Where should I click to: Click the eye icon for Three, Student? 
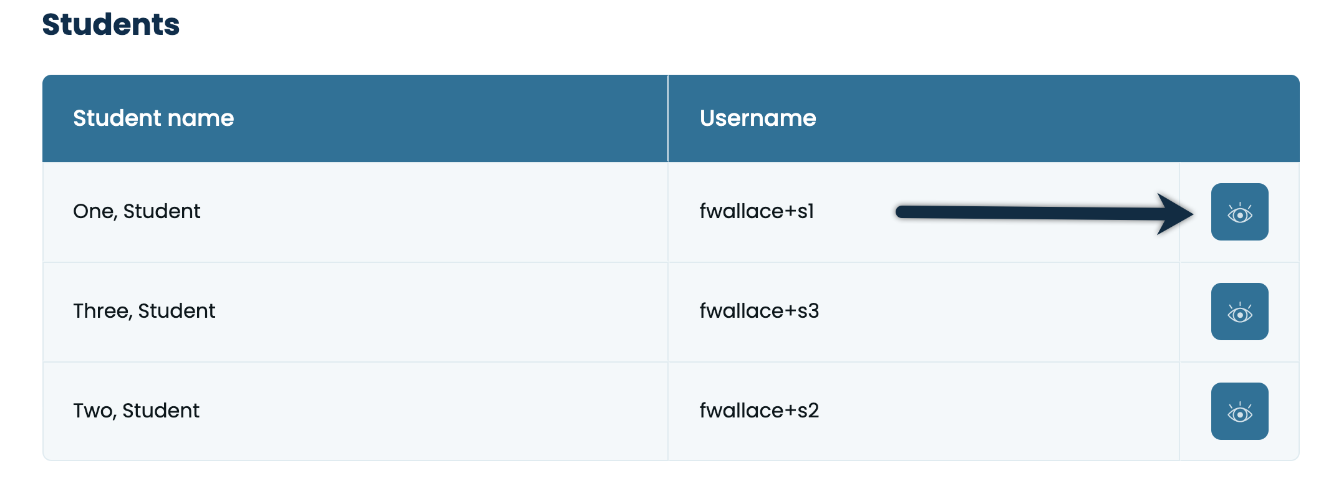(x=1239, y=312)
